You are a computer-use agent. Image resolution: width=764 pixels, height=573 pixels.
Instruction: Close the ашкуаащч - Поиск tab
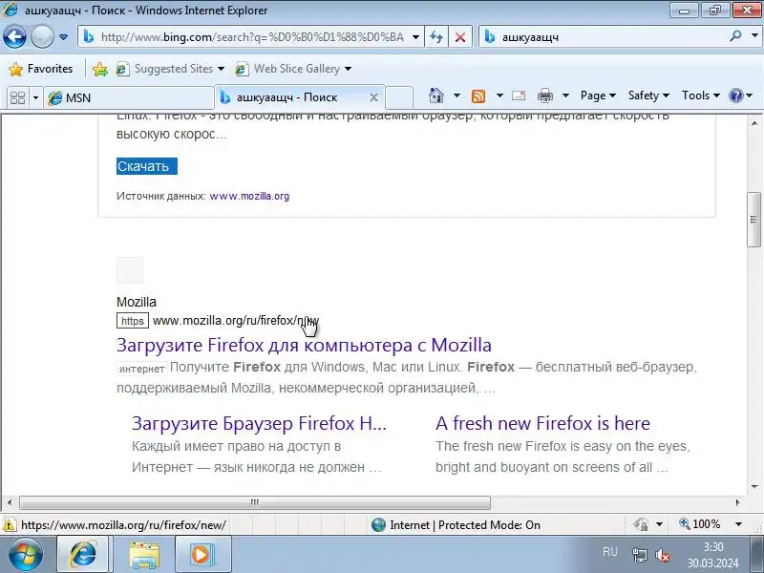coord(373,97)
